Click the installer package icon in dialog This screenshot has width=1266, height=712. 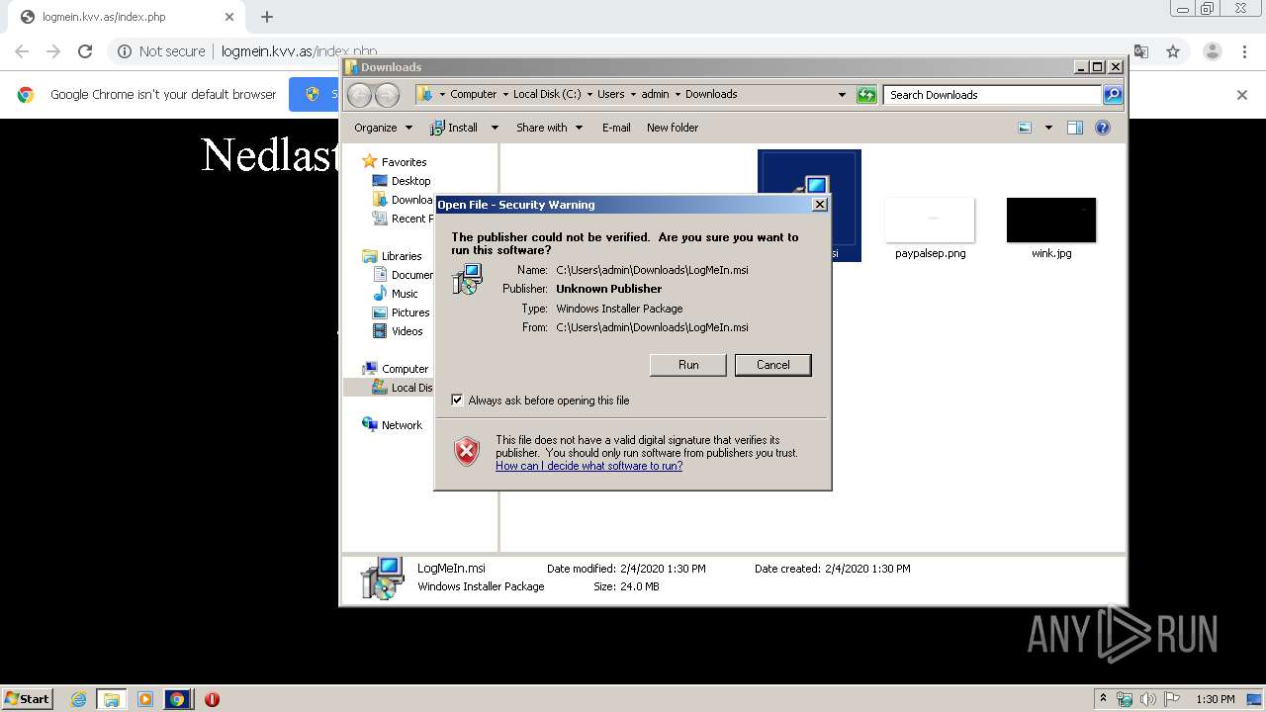tap(467, 279)
